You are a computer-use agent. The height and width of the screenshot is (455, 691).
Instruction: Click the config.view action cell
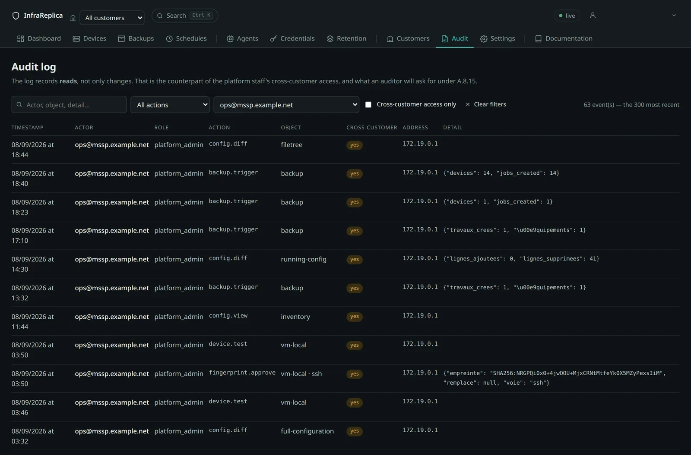[x=228, y=316]
